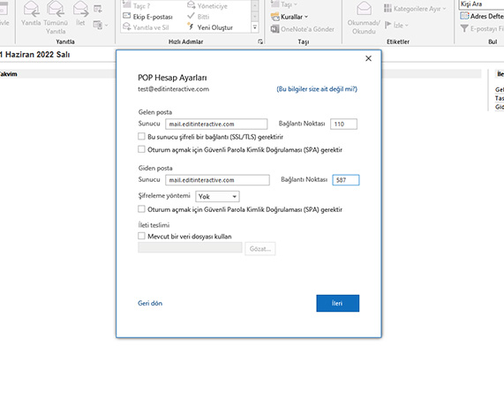Click outgoing Bağlantı Noktası field 587
Screen dimensions: 504x408
(346, 180)
